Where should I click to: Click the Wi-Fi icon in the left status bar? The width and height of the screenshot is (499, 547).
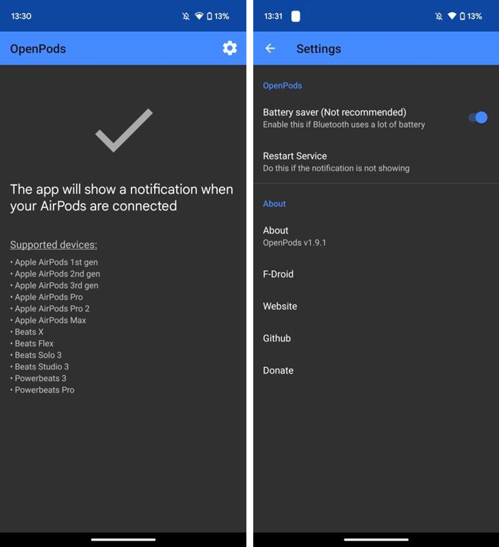[x=199, y=16]
